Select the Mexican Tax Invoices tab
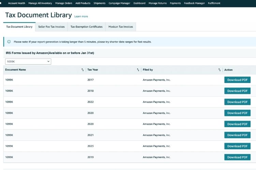Image resolution: width=256 pixels, height=170 pixels. click(x=120, y=27)
